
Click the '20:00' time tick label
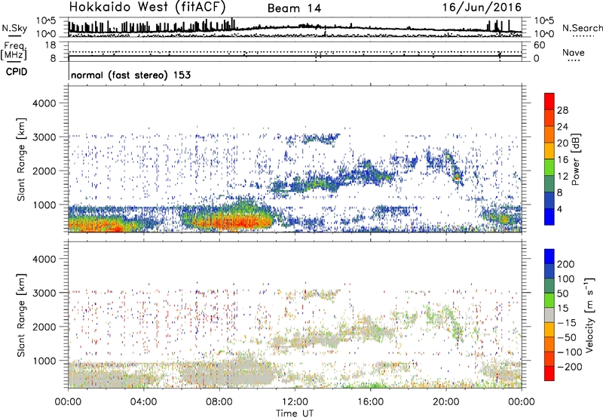click(445, 402)
